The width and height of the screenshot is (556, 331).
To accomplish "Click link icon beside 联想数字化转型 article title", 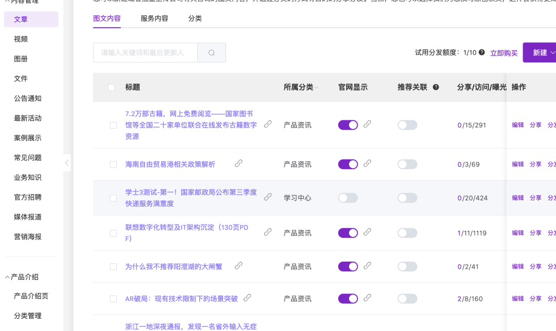I will 268,232.
